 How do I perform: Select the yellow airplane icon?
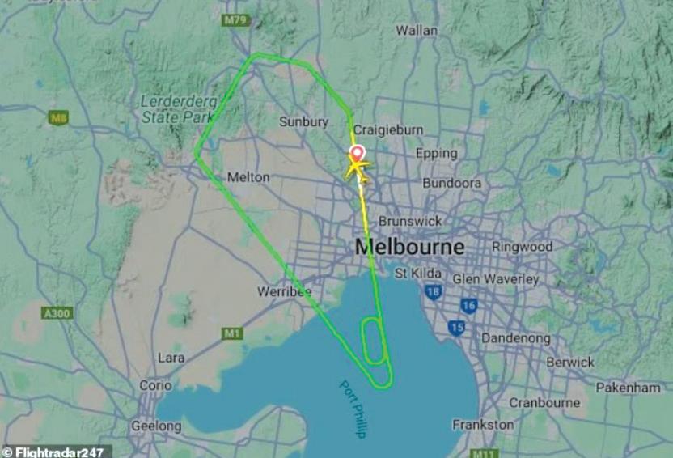(357, 168)
